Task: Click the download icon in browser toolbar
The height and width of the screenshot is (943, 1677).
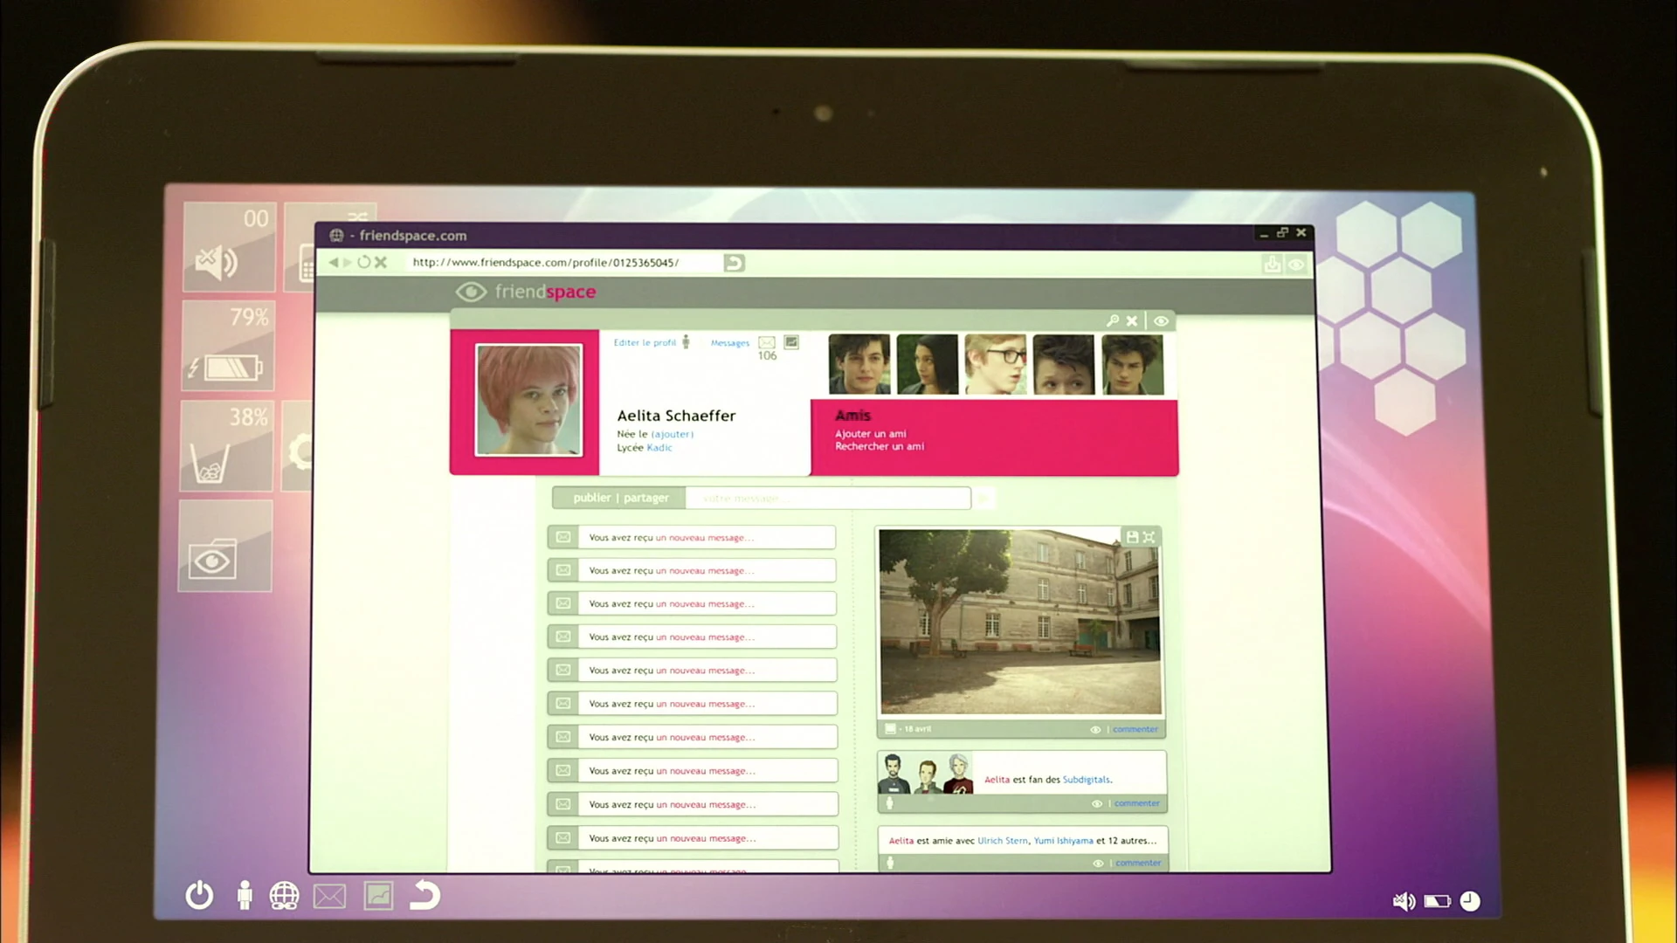Action: pos(1272,264)
